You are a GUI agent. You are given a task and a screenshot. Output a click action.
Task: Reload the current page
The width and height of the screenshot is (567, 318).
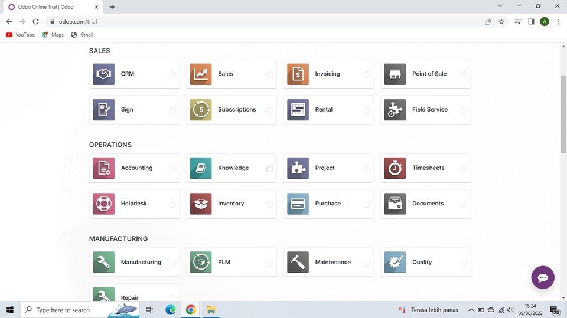pyautogui.click(x=35, y=22)
